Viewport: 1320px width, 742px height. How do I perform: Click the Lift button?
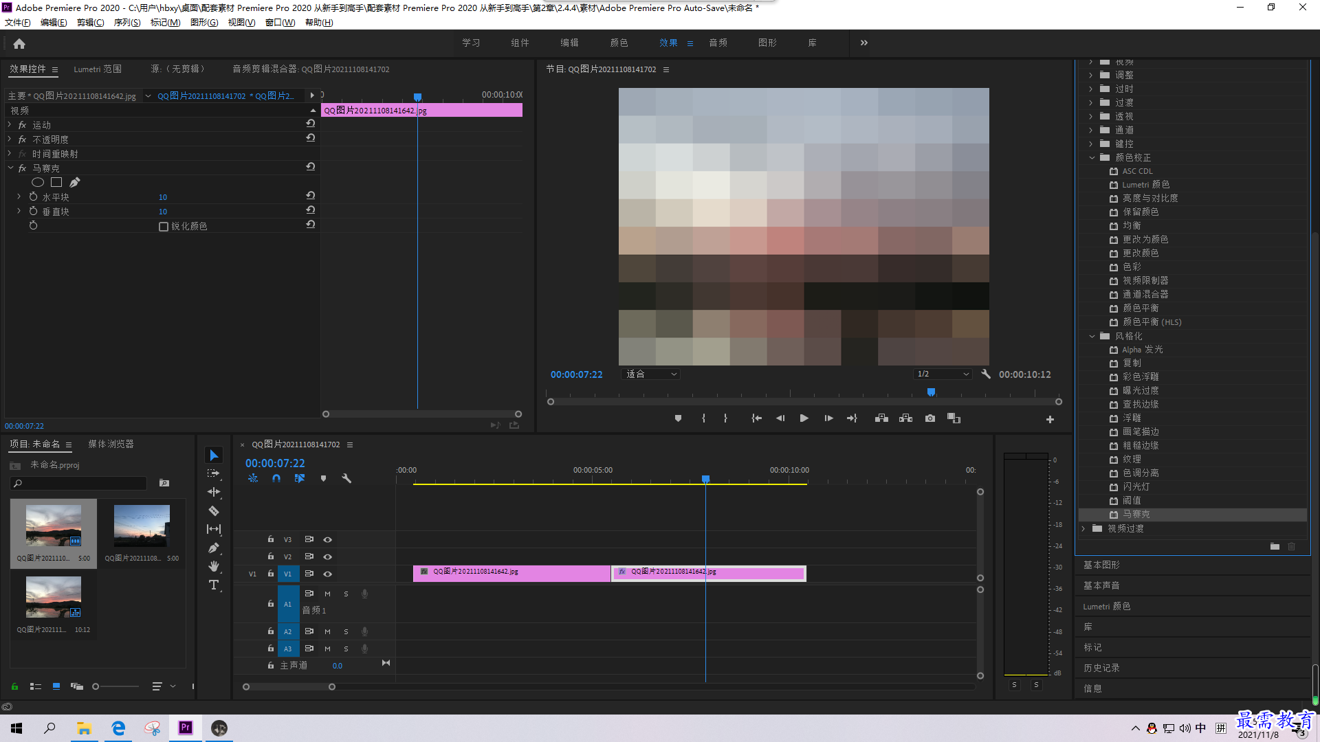click(881, 418)
